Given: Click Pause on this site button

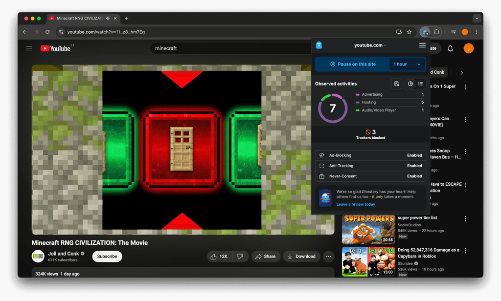Looking at the screenshot, I should pyautogui.click(x=353, y=64).
